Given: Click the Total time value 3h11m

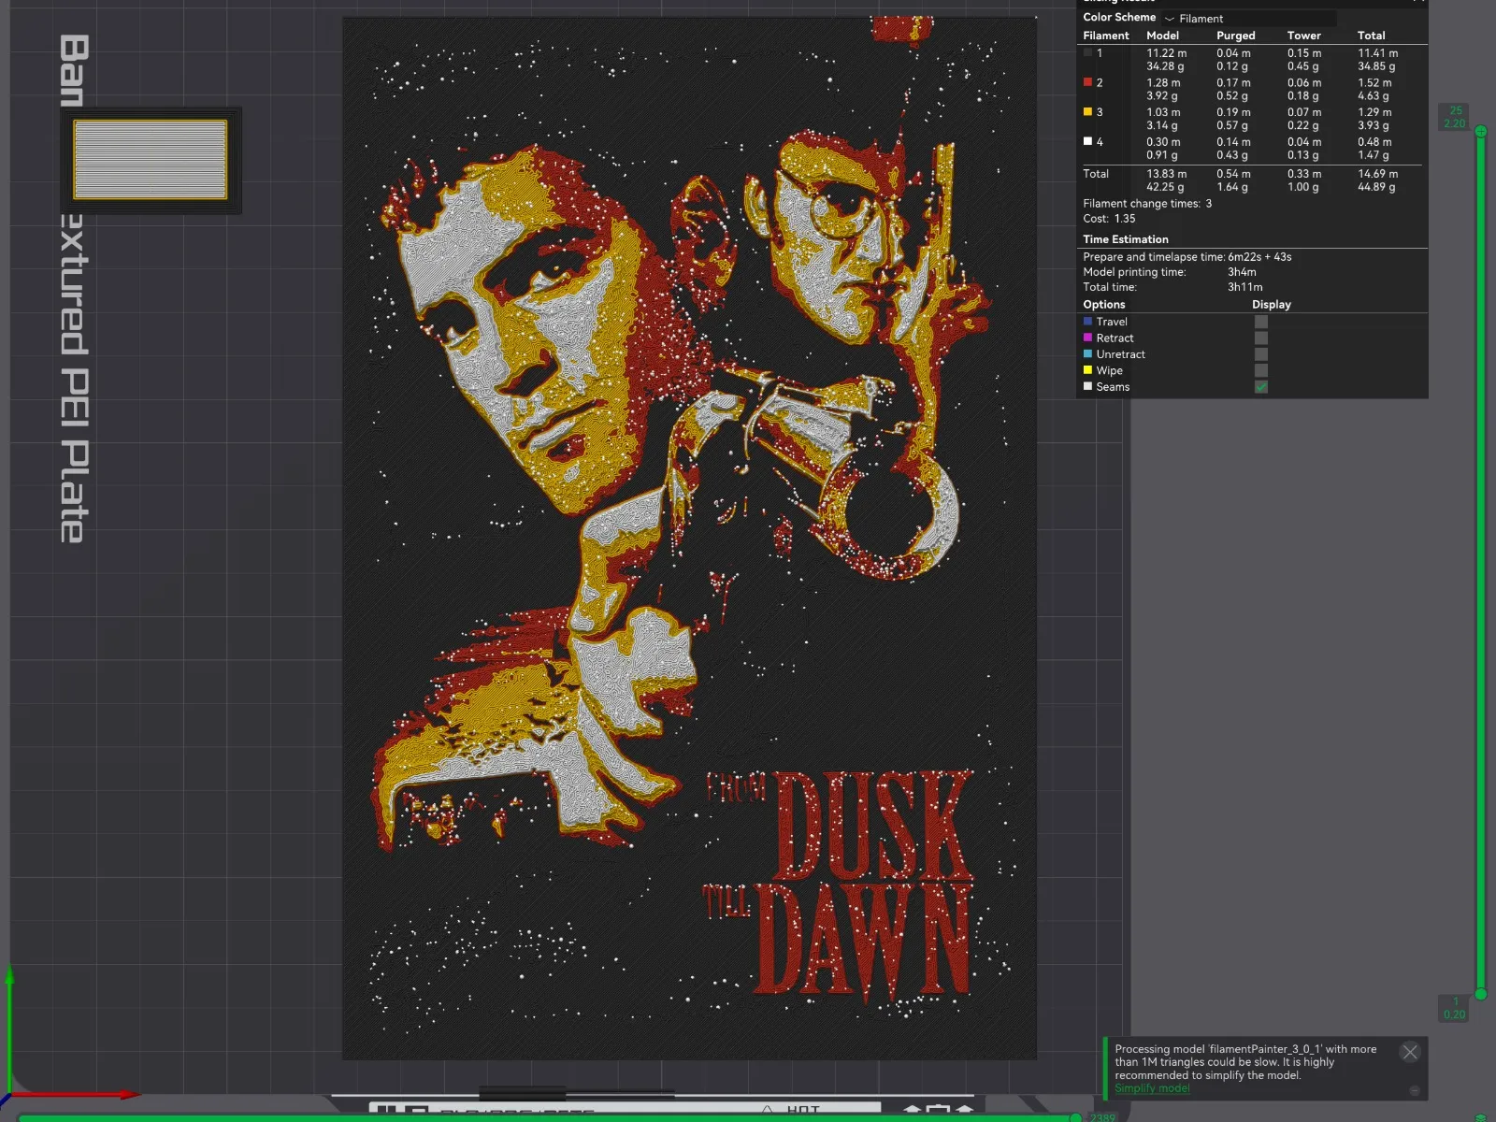Looking at the screenshot, I should click(1245, 287).
